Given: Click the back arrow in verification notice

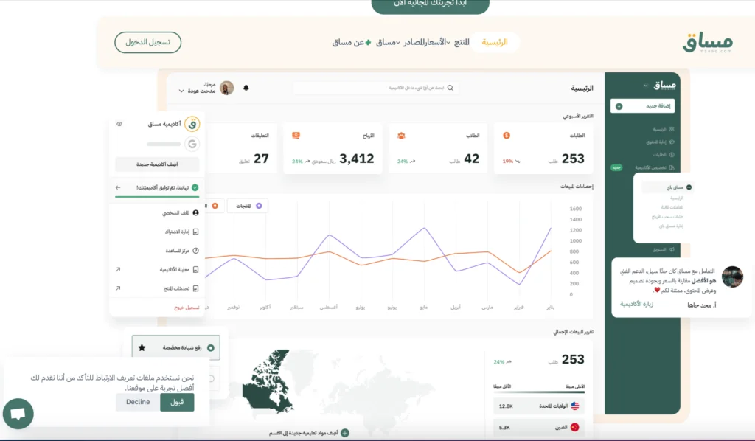Looking at the screenshot, I should click(x=118, y=188).
